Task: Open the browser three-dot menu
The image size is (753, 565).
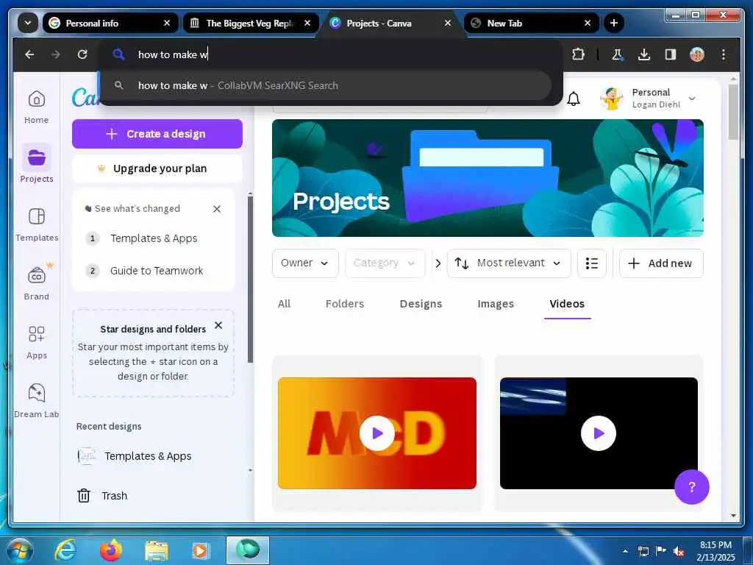Action: [724, 54]
